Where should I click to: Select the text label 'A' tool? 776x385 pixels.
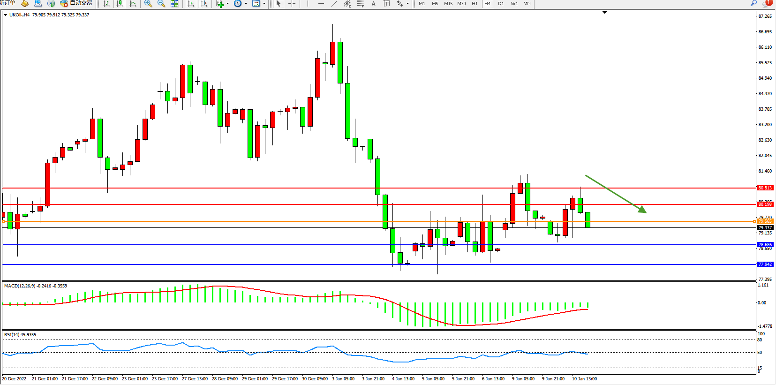[373, 4]
